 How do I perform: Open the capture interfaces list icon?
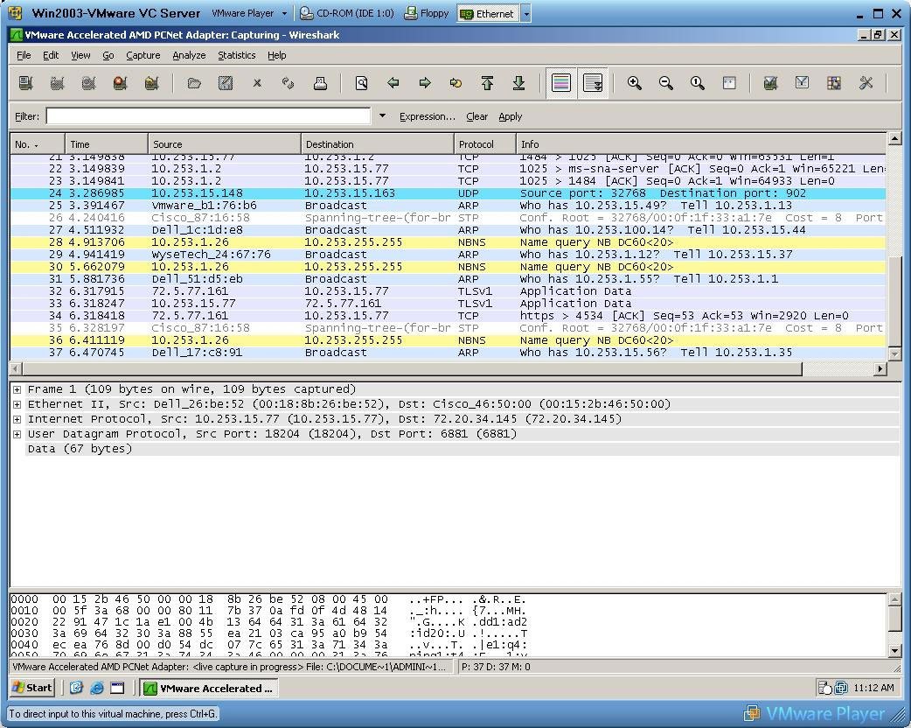[25, 83]
